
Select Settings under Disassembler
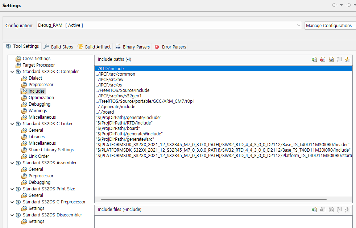(x=36, y=221)
